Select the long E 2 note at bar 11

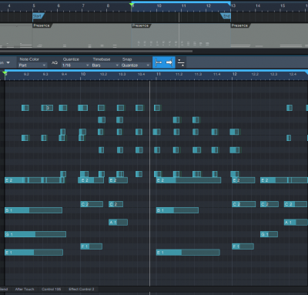point(189,180)
